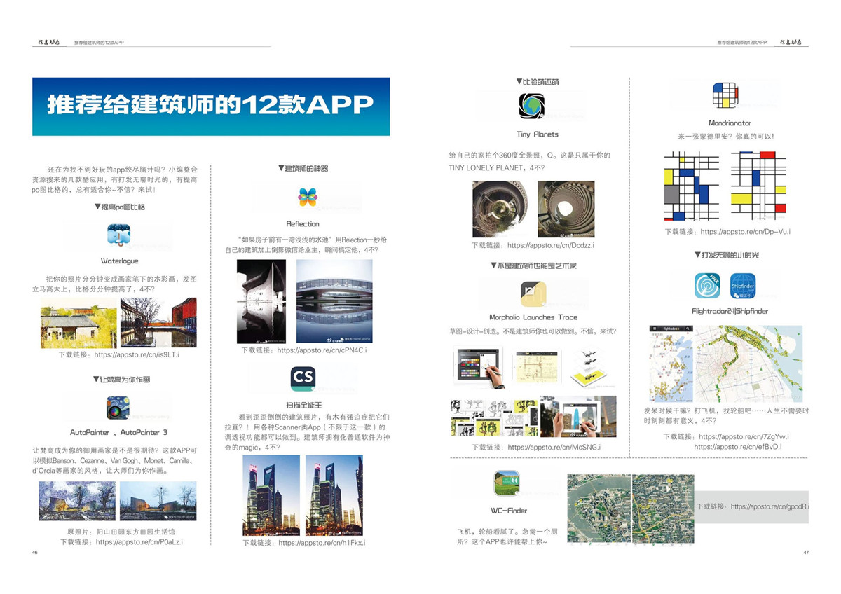Click the app name text WC-Finder
The height and width of the screenshot is (594, 841).
click(509, 511)
